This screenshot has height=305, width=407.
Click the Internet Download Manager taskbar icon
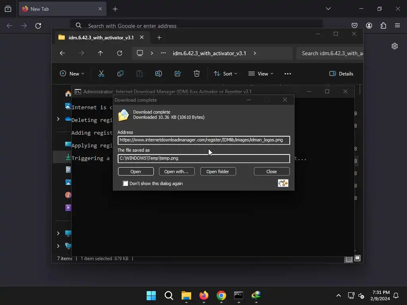coord(256,295)
